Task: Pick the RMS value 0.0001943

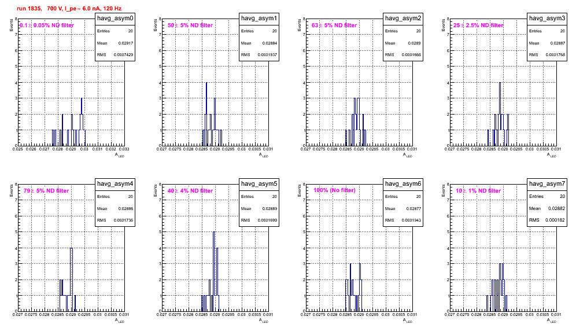Action: click(x=411, y=220)
